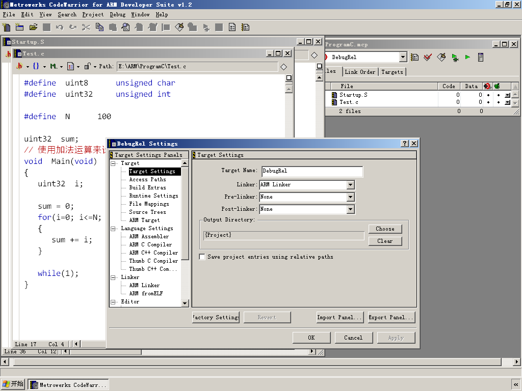This screenshot has height=391, width=522.
Task: Click the help question mark in settings dialog
Action: pos(404,143)
